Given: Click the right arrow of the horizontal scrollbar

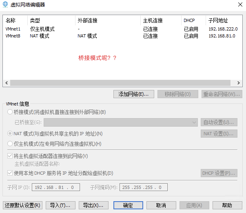Looking at the screenshot, I should [x=239, y=83].
